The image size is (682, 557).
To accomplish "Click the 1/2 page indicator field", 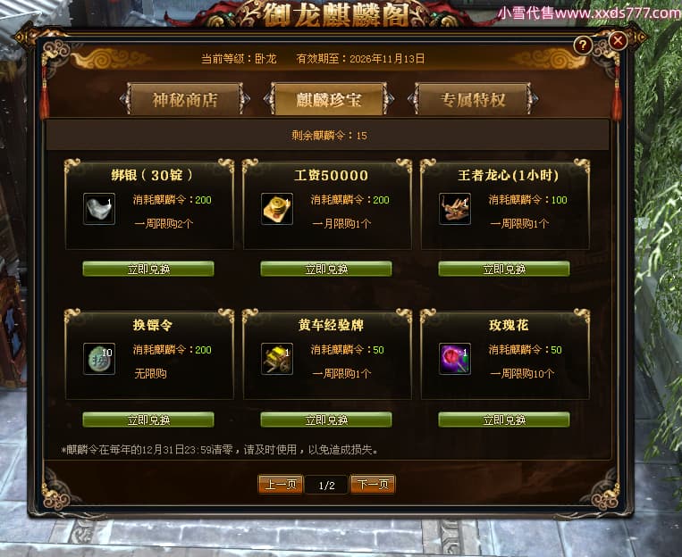I will point(326,485).
